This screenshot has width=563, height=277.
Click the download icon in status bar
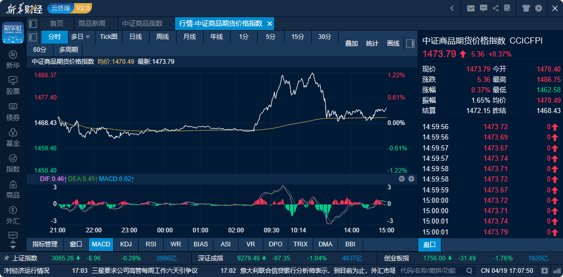544,270
